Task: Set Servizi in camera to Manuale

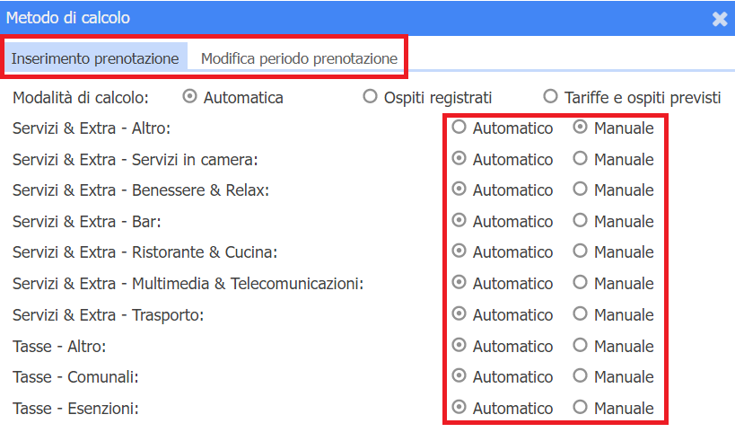Action: pyautogui.click(x=580, y=159)
